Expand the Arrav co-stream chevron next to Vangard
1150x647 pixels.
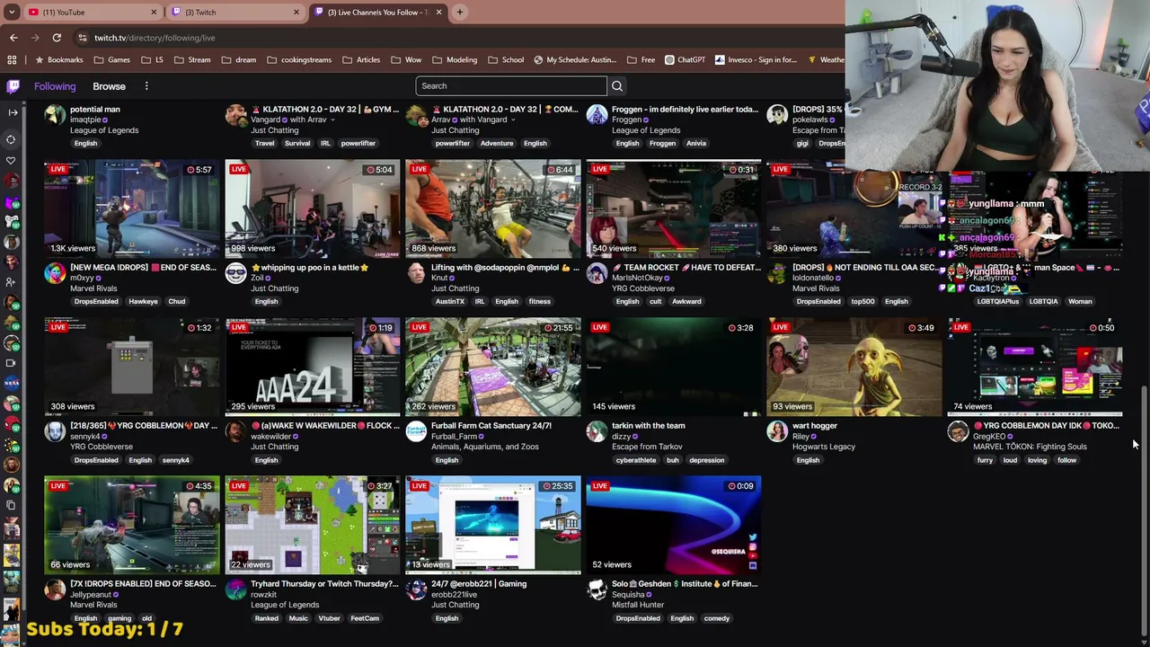[x=332, y=120]
